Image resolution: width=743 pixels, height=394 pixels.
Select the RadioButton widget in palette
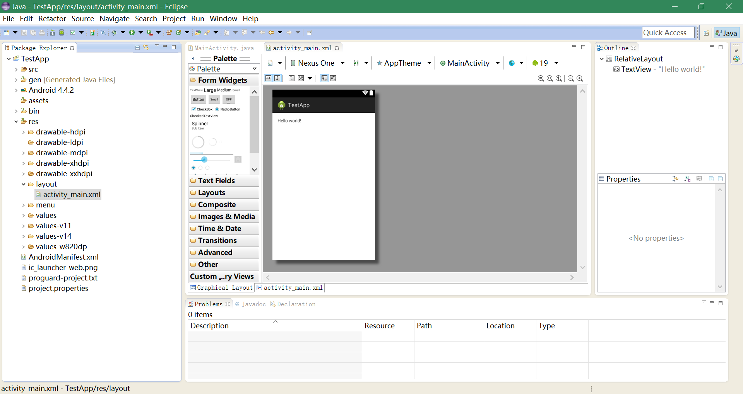(228, 109)
